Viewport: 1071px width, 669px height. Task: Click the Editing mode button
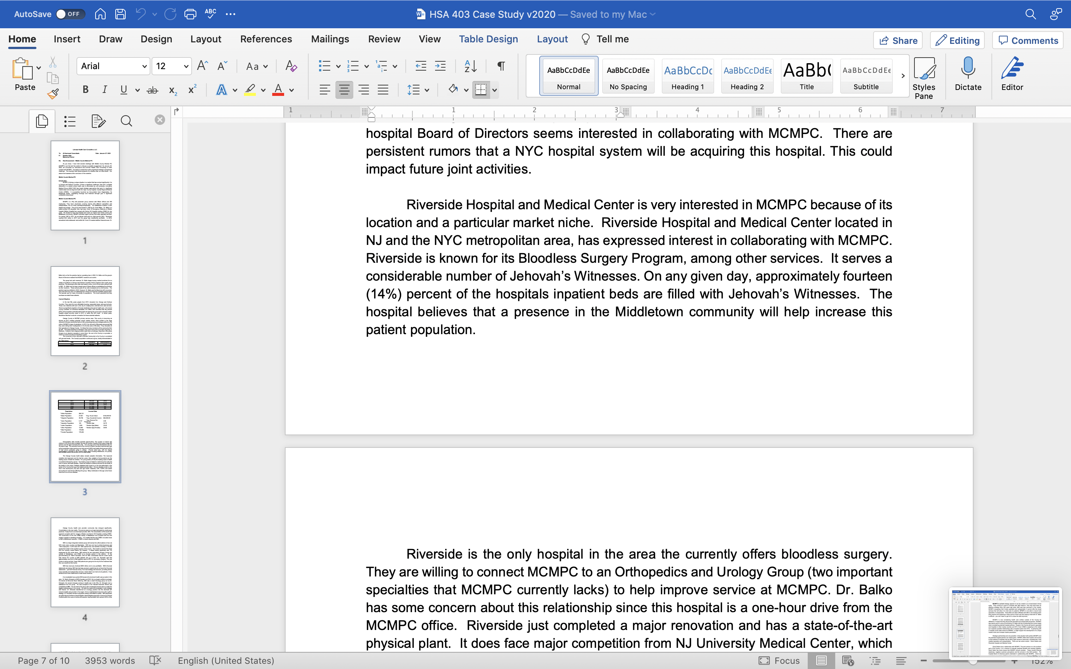tap(958, 40)
